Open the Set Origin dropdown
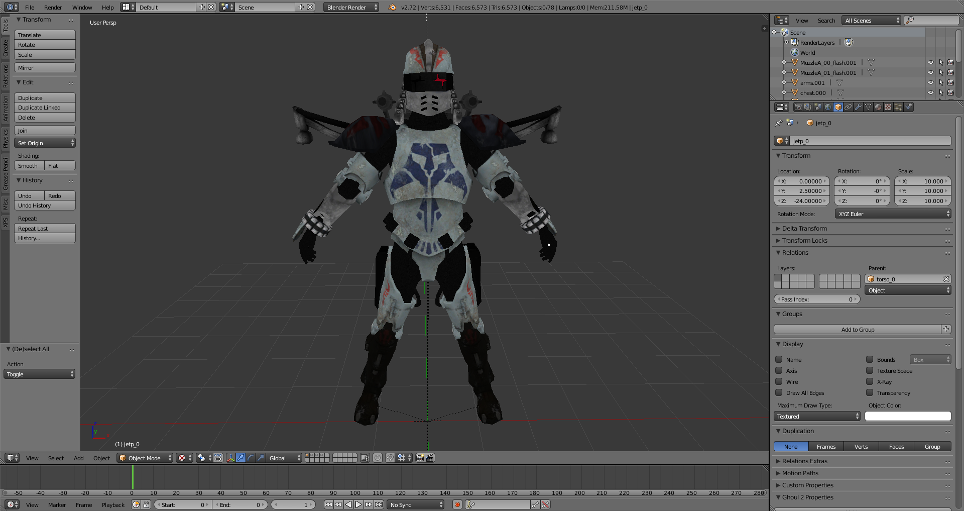964x511 pixels. [45, 143]
